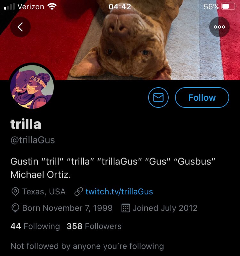
Task: Tap the back arrow button
Action: point(20,27)
